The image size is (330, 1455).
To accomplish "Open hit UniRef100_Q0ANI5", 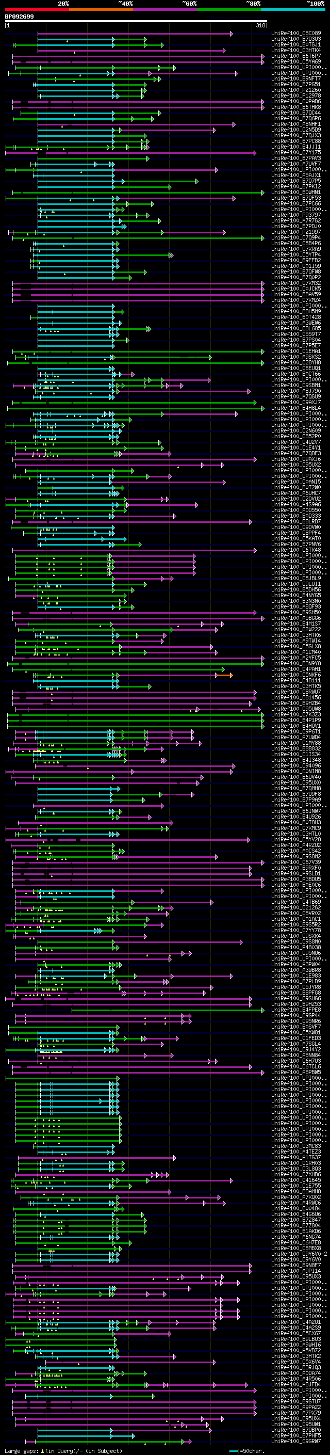I will click(x=296, y=482).
